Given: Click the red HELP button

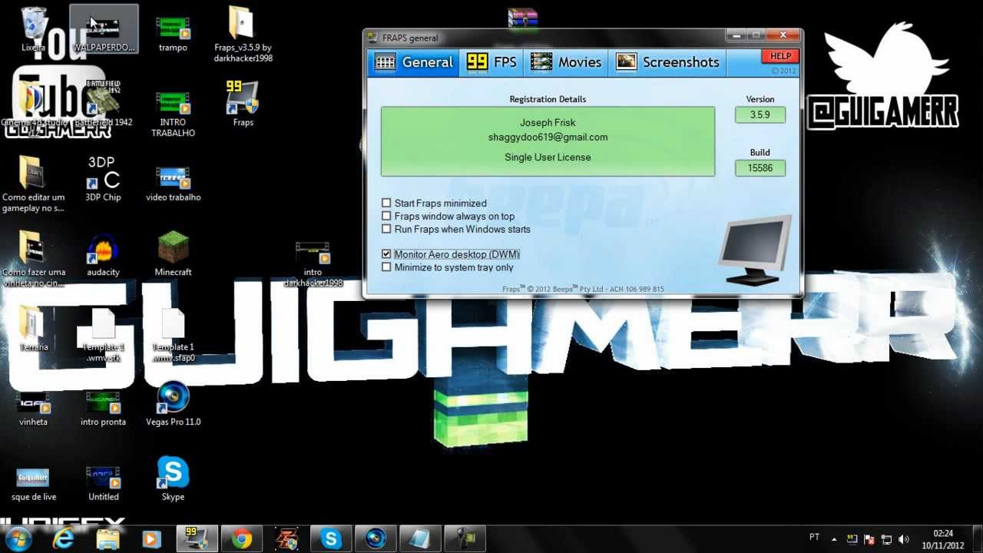Looking at the screenshot, I should pyautogui.click(x=780, y=56).
